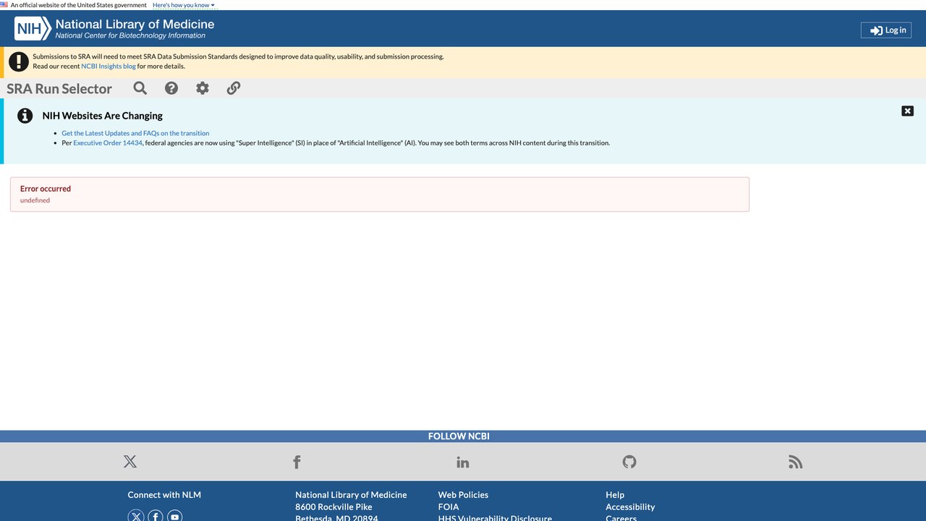Open the question-mark help icon

pyautogui.click(x=171, y=88)
